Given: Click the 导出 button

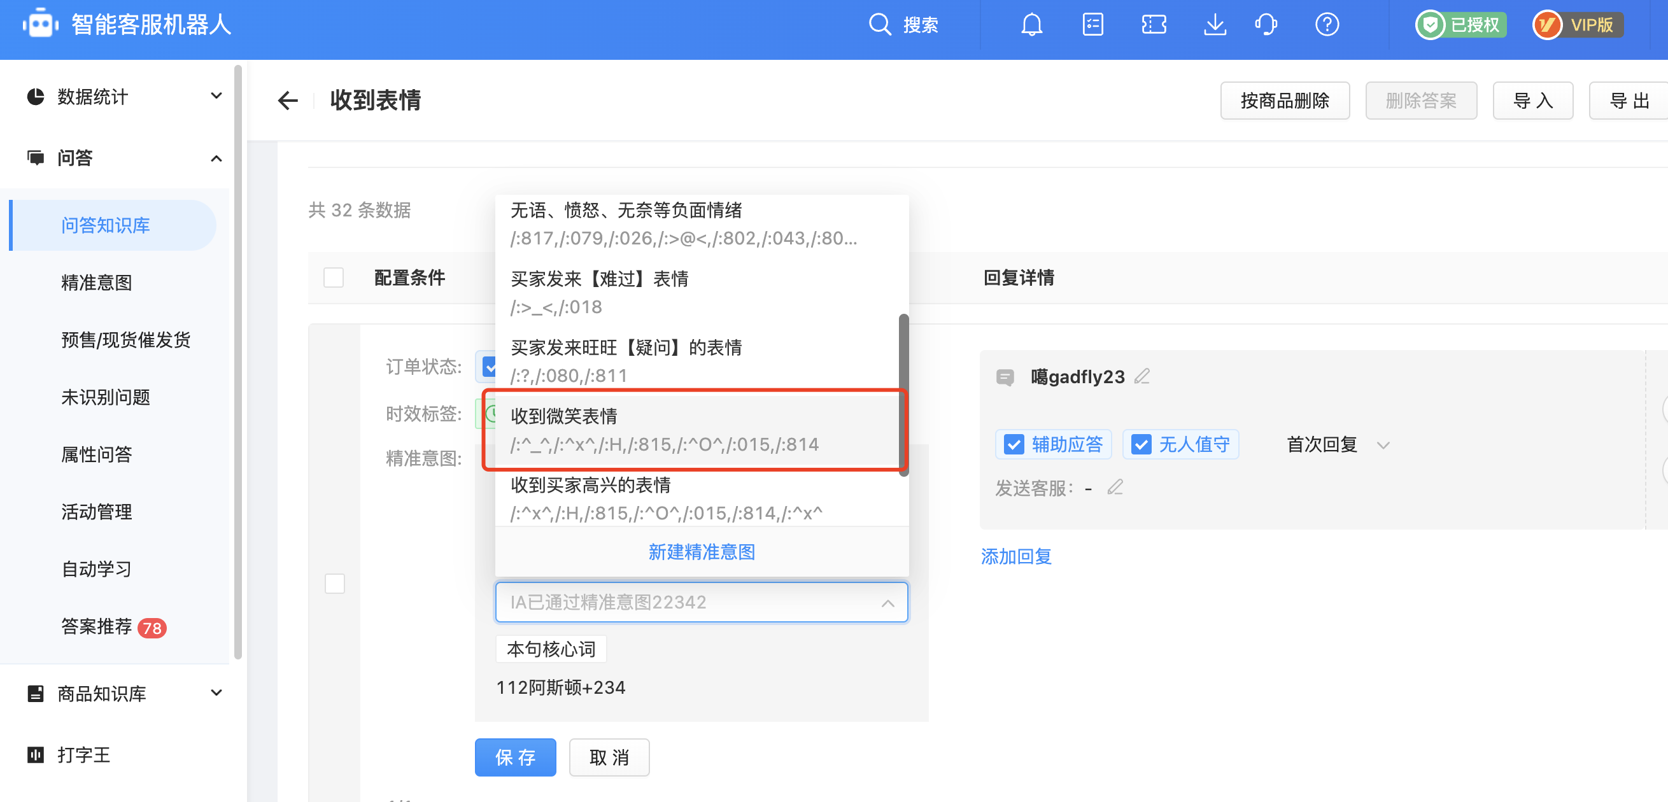Looking at the screenshot, I should coord(1629,101).
